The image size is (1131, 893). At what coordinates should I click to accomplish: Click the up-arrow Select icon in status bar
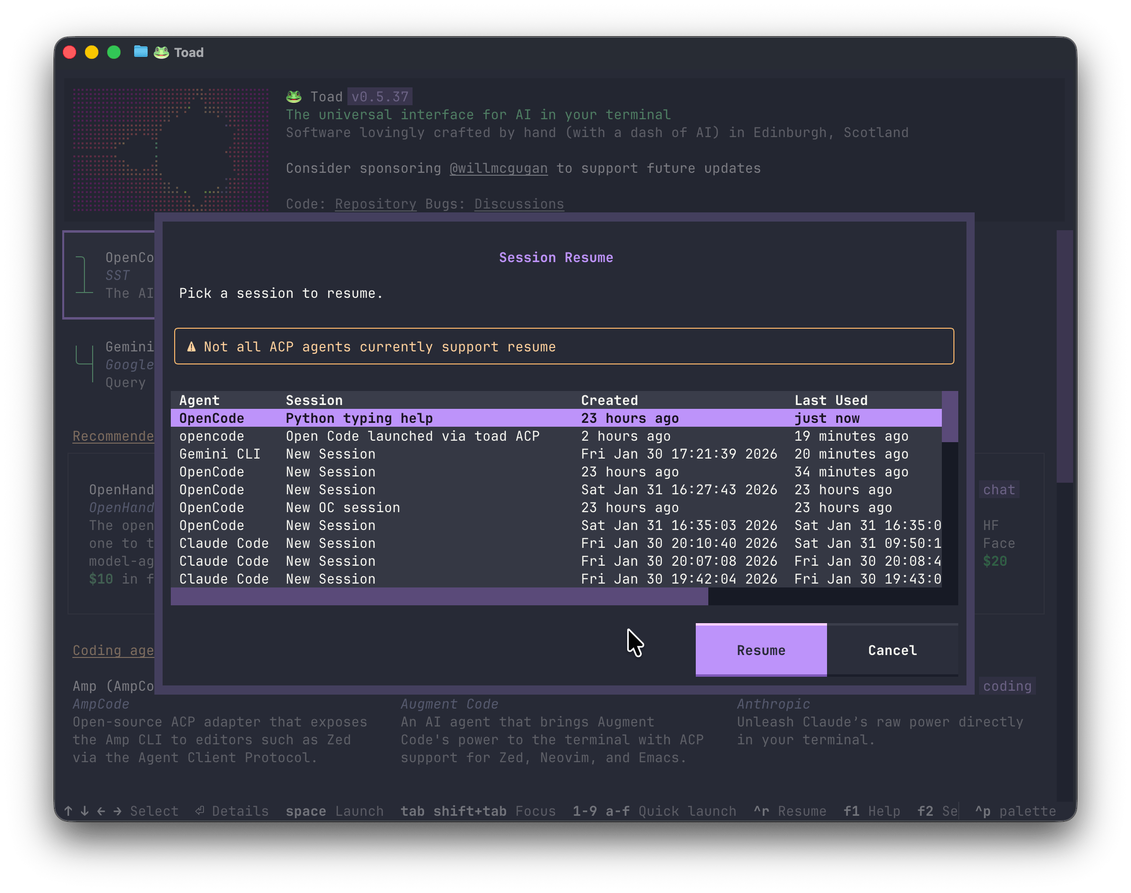tap(69, 811)
